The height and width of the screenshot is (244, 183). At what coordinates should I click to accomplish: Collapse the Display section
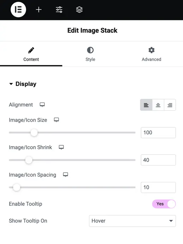coord(23,84)
